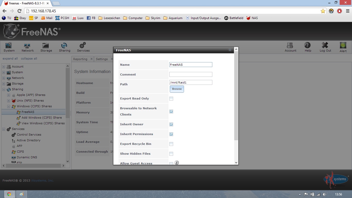
Task: Click the network signal tray icon
Action: 319,194
